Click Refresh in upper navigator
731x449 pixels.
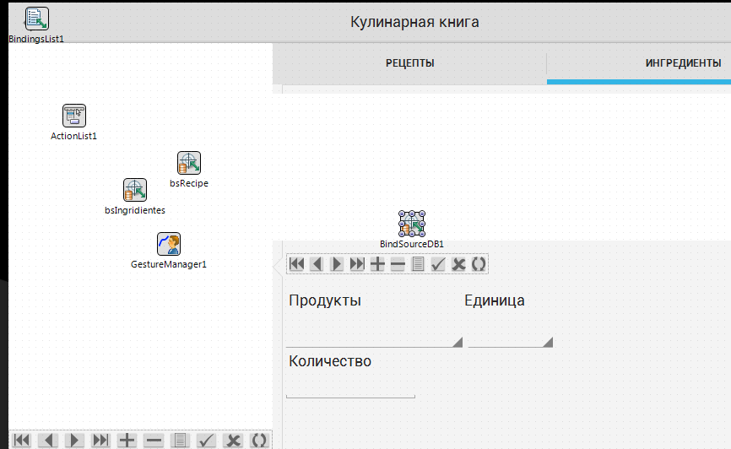click(479, 264)
